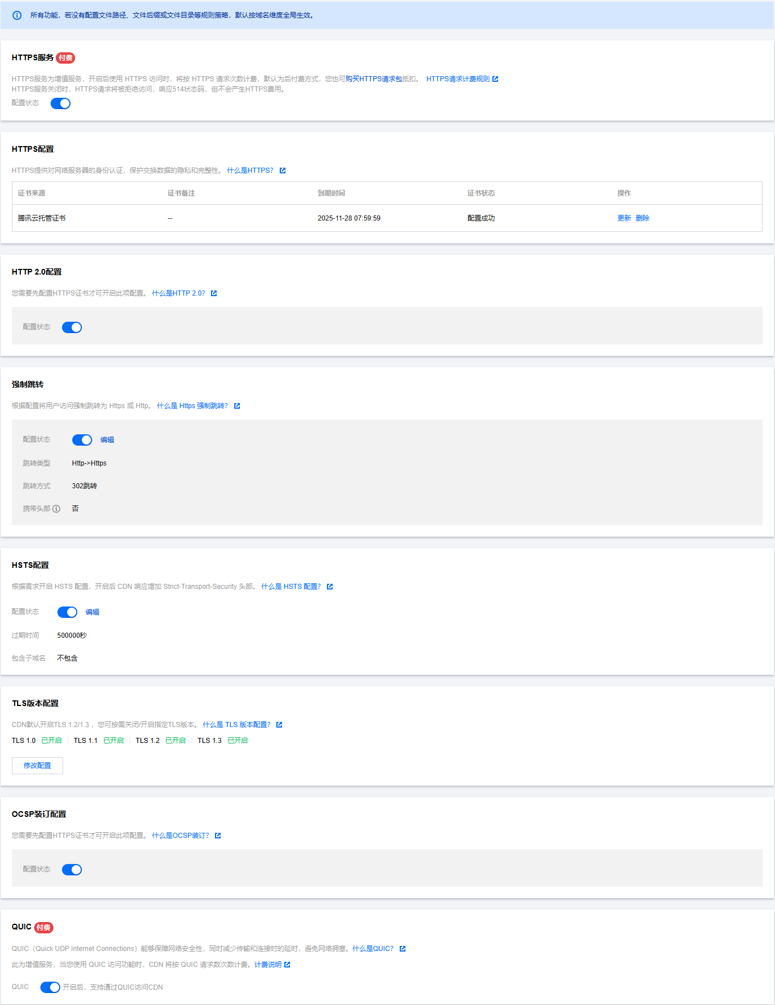Click the 证书状态 column header
This screenshot has height=1005, width=775.
click(x=481, y=193)
